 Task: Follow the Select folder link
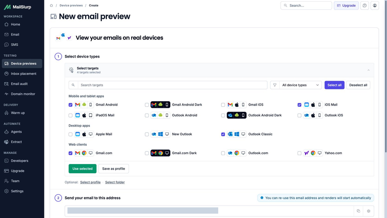(115, 182)
